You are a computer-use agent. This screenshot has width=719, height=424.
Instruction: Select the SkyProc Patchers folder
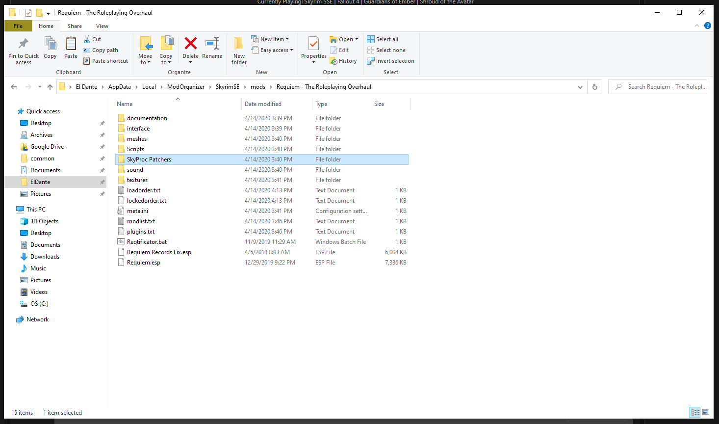[x=262, y=159]
